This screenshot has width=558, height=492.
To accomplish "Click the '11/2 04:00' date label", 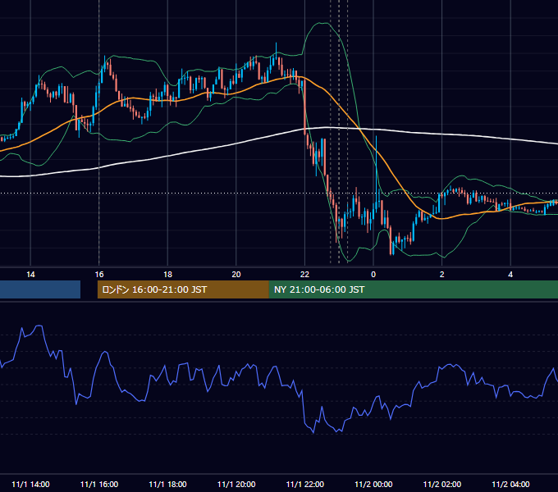I will [x=510, y=484].
